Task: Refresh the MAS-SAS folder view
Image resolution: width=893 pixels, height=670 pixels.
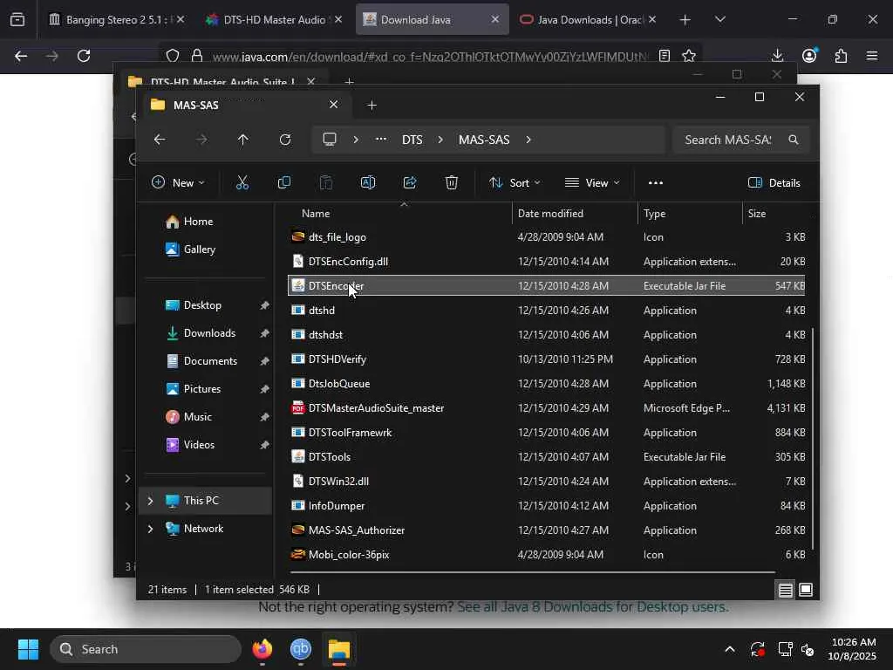Action: click(x=285, y=140)
